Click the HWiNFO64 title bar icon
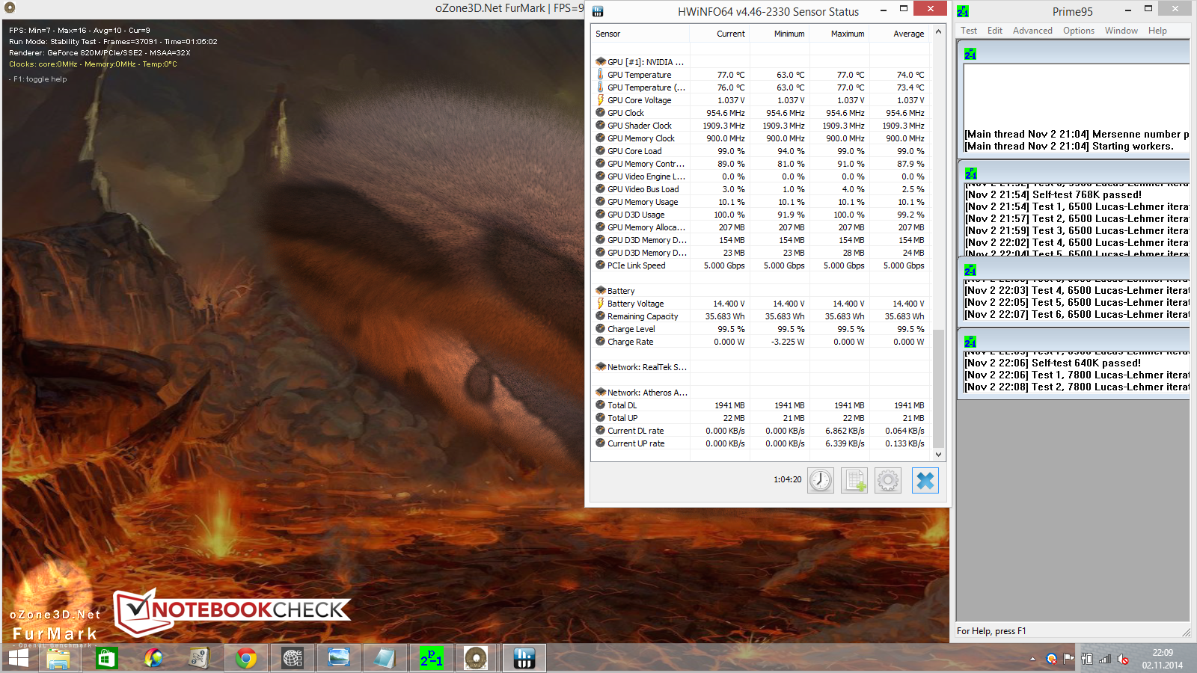This screenshot has width=1197, height=673. [598, 11]
